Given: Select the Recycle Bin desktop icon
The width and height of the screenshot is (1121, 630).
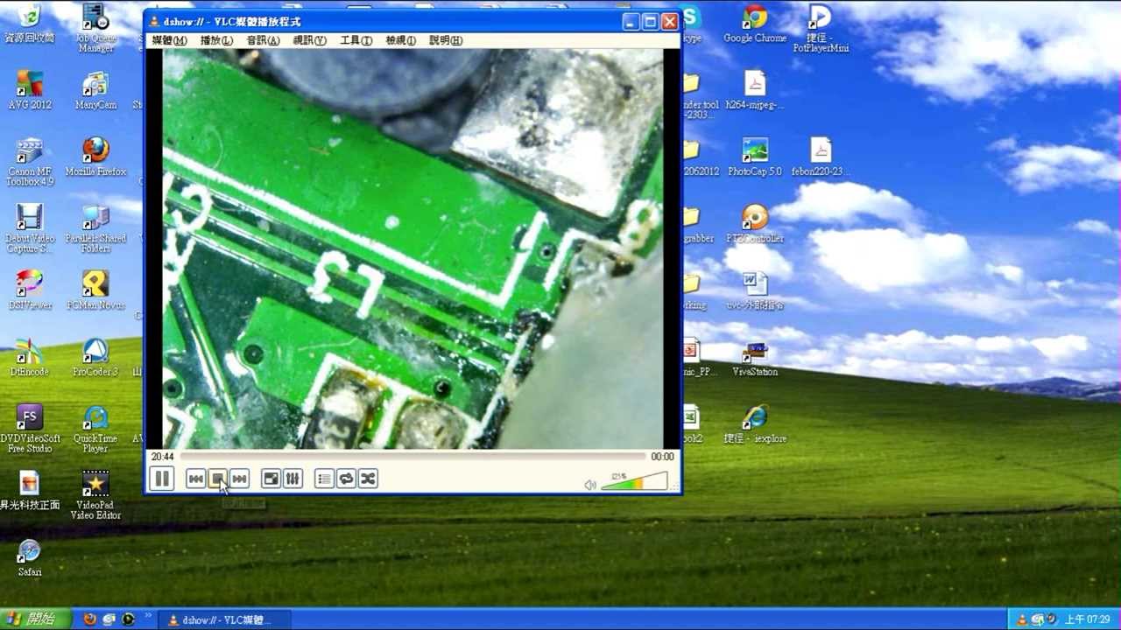Looking at the screenshot, I should [30, 24].
